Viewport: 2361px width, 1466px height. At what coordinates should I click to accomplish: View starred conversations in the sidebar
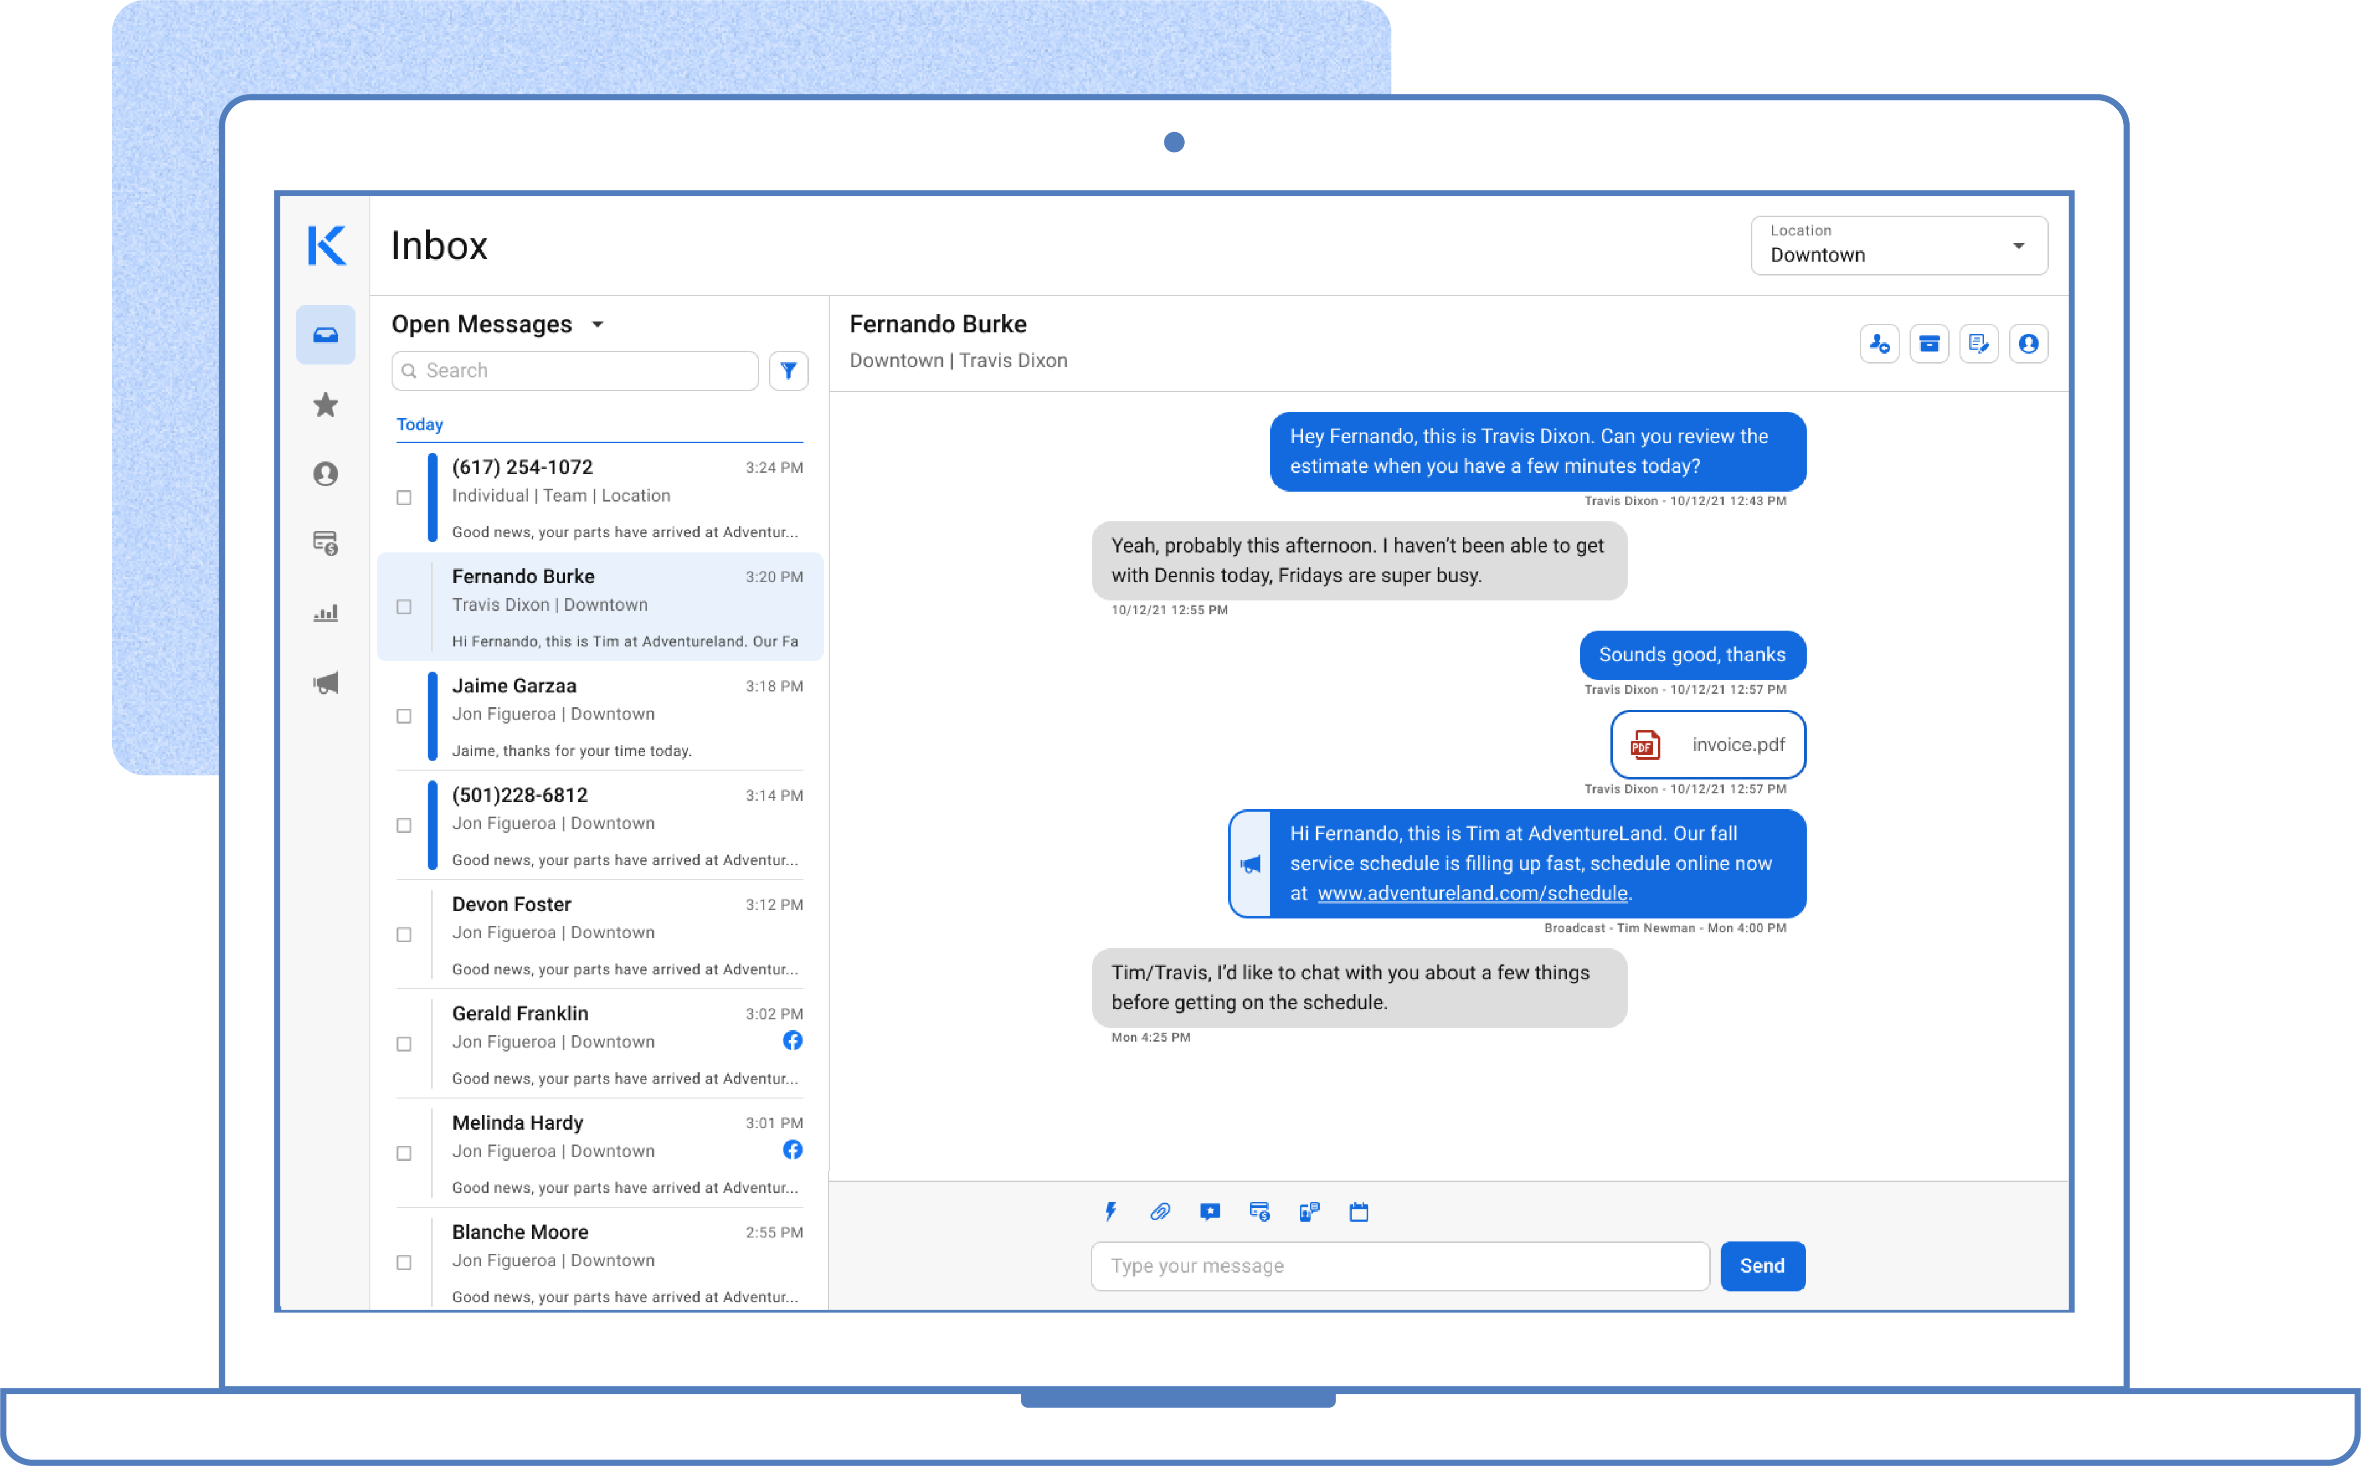coord(326,405)
